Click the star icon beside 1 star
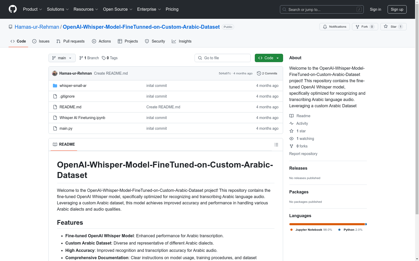Screen dimensions: 419x261 (x=291, y=131)
